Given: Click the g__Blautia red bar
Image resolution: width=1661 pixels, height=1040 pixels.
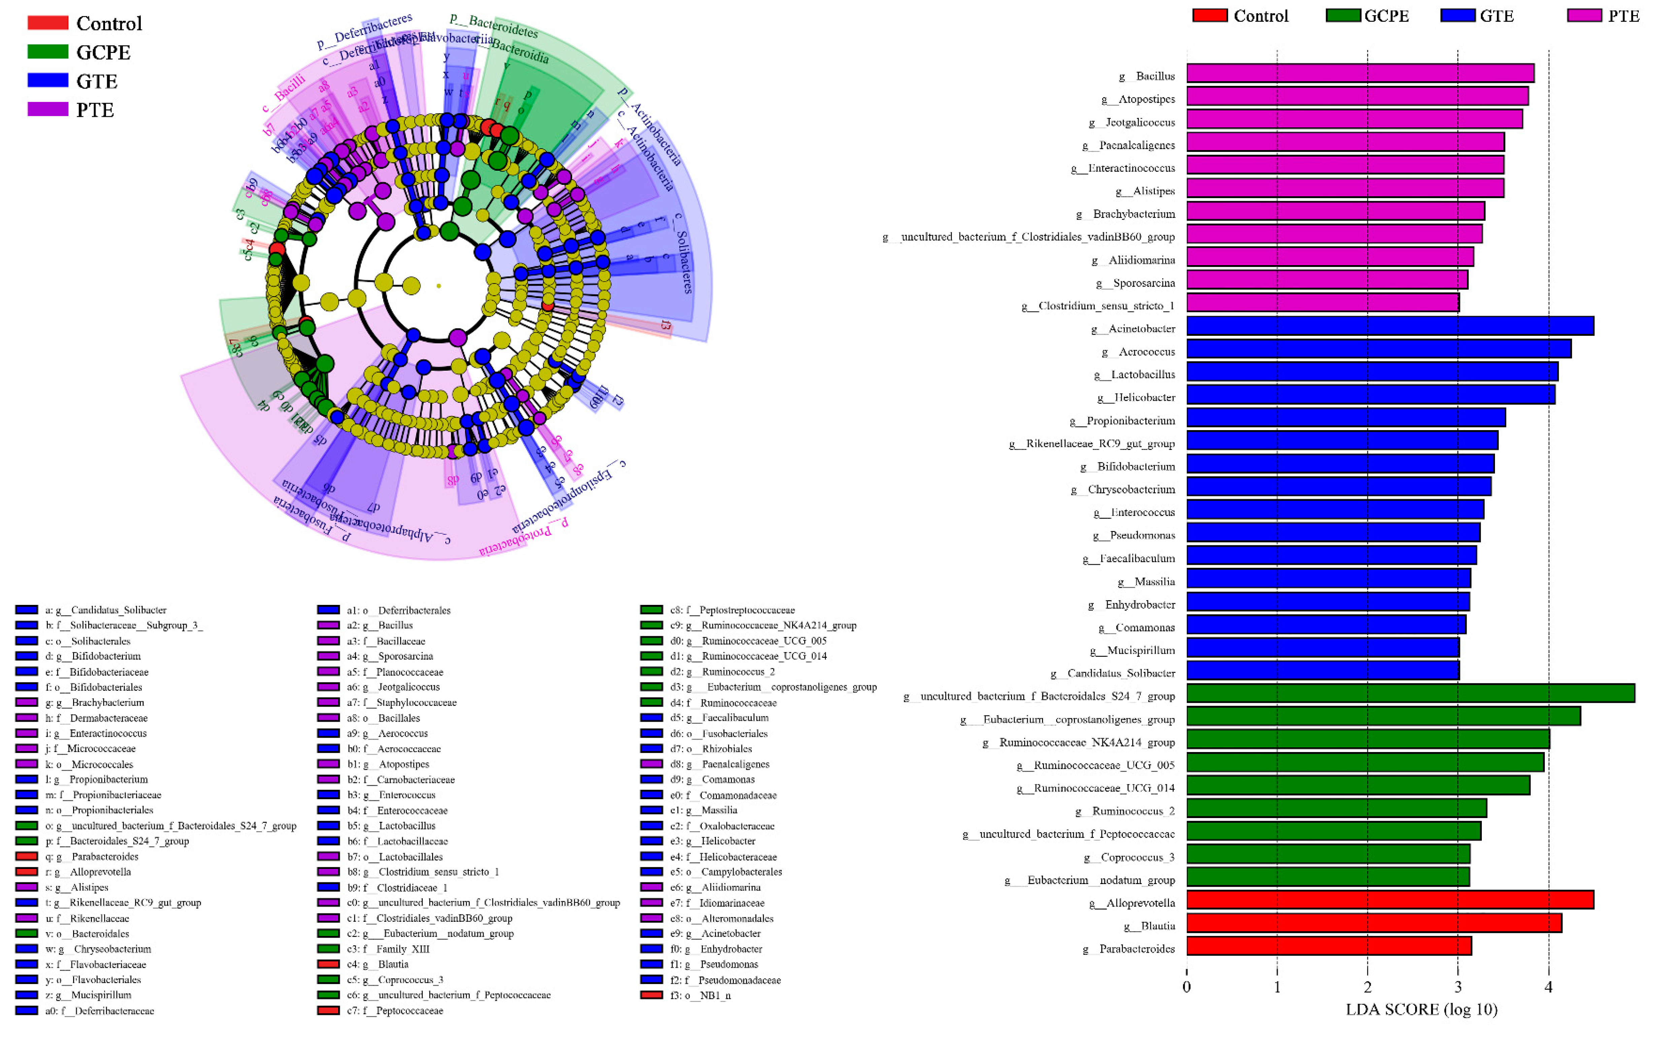Looking at the screenshot, I should (1373, 923).
